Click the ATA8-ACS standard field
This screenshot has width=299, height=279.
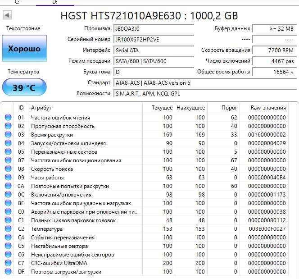tap(205, 83)
